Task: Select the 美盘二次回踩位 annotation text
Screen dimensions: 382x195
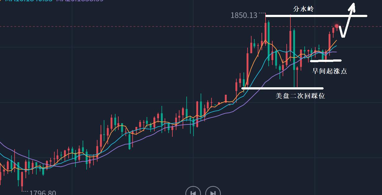Action: point(300,96)
